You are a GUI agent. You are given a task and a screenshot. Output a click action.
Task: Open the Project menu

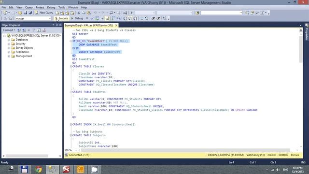[40, 7]
